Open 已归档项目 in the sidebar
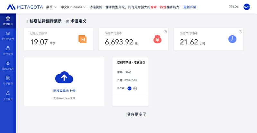Screen dimensions: 257x133 (x=8, y=36)
